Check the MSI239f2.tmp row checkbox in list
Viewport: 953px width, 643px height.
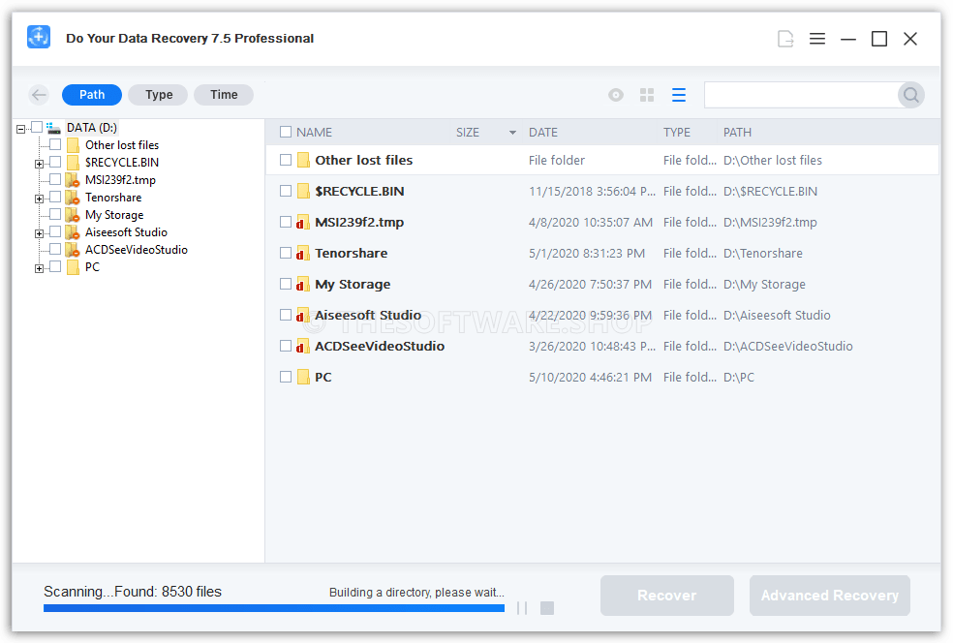coord(286,222)
